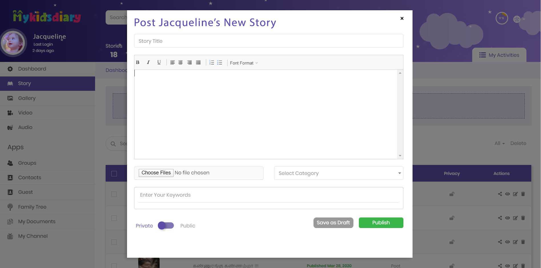
Task: Go to Family Tree in the sidebar
Action: click(32, 207)
